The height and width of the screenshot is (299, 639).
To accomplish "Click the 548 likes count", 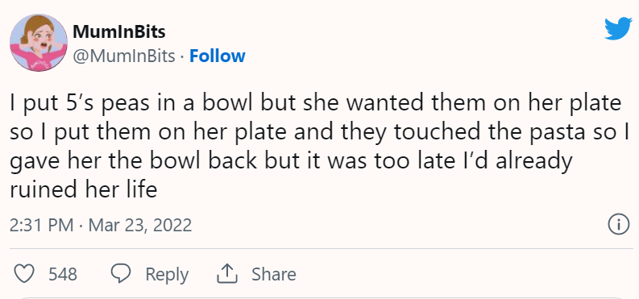I will pyautogui.click(x=63, y=274).
